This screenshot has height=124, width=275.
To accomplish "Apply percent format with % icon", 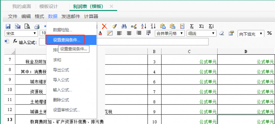I will 269,33.
